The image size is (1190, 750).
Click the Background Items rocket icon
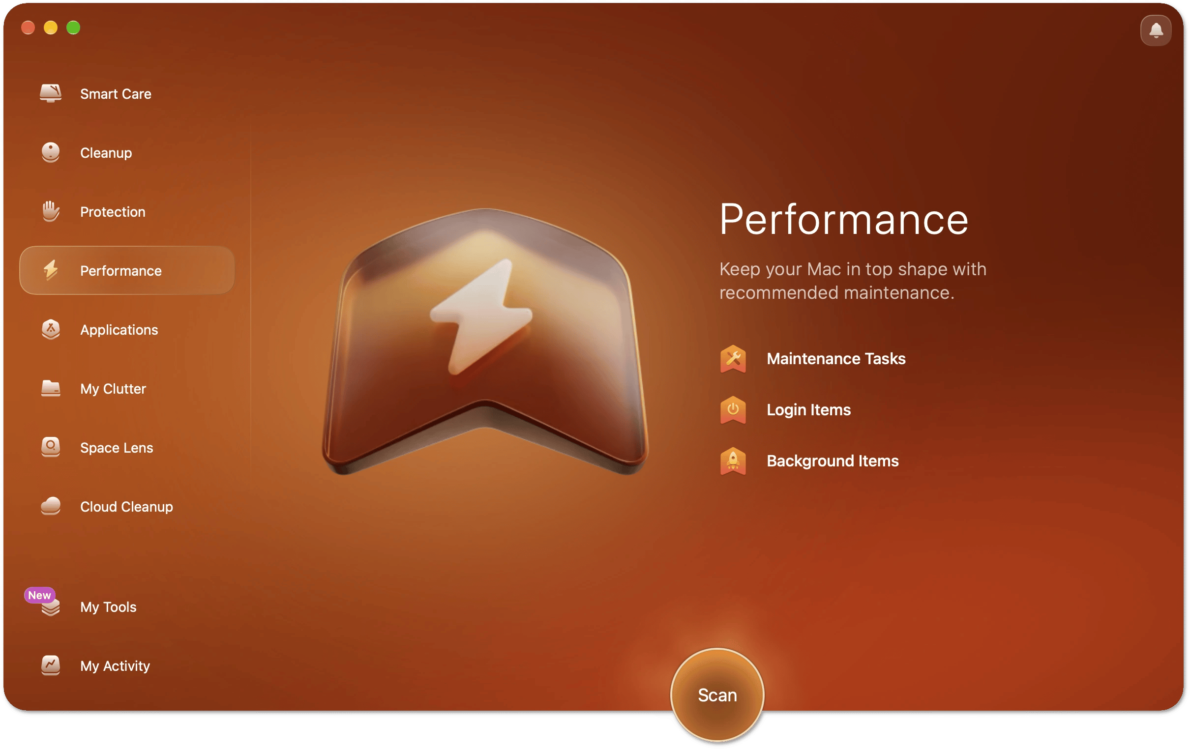(733, 461)
